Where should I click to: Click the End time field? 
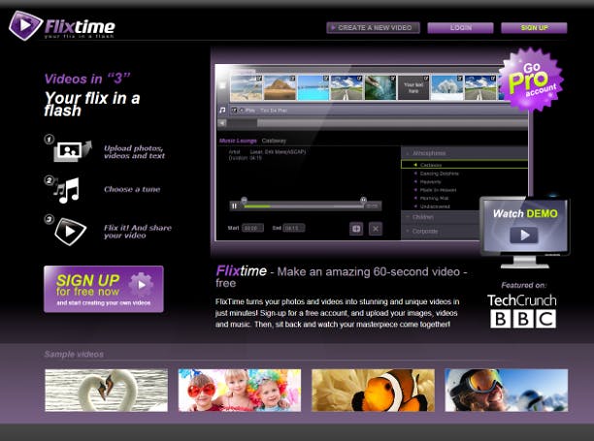pos(293,228)
